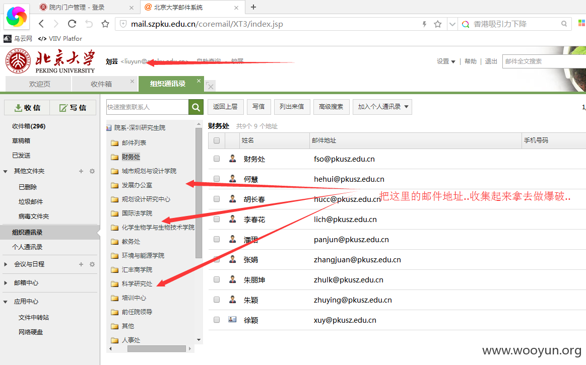Bookmark the page with the star icon left of the address bar

click(x=105, y=24)
